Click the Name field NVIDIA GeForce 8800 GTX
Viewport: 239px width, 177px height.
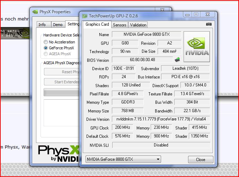pos(147,34)
